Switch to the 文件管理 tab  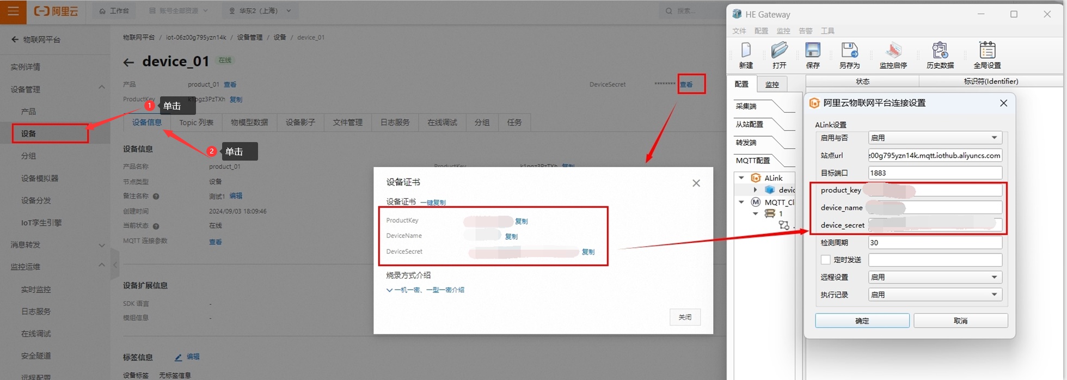(x=348, y=122)
